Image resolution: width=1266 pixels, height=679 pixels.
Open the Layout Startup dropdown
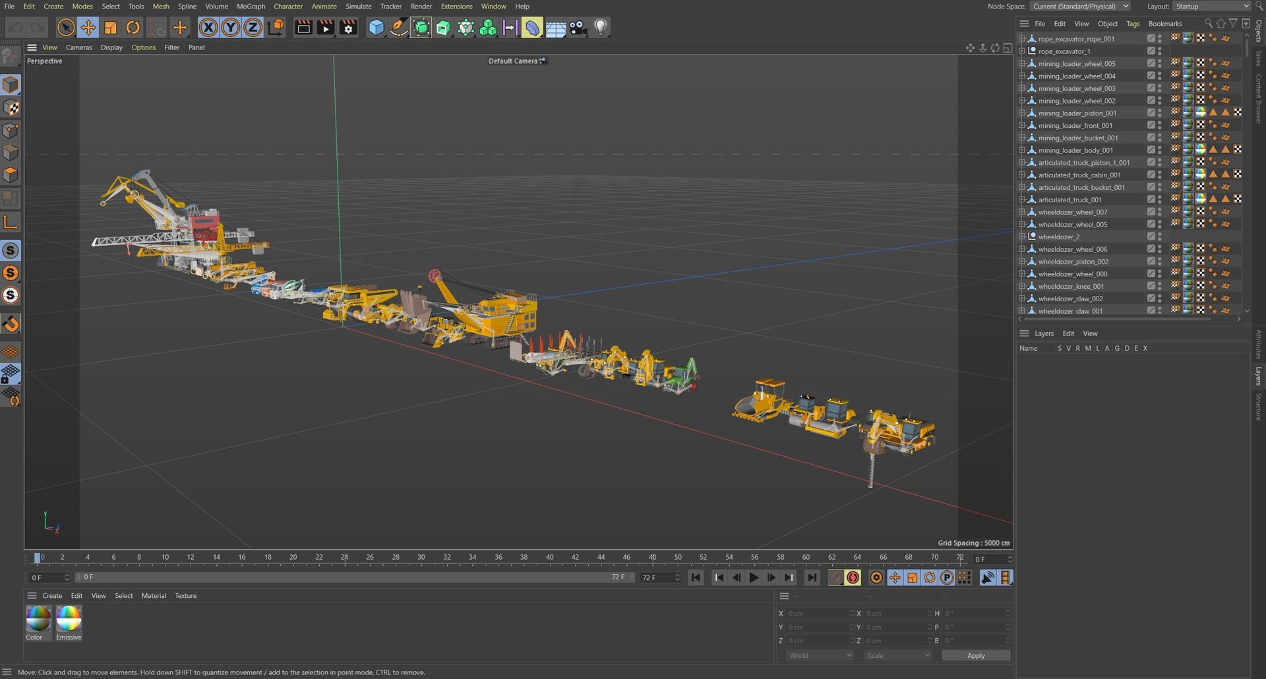(x=1211, y=7)
